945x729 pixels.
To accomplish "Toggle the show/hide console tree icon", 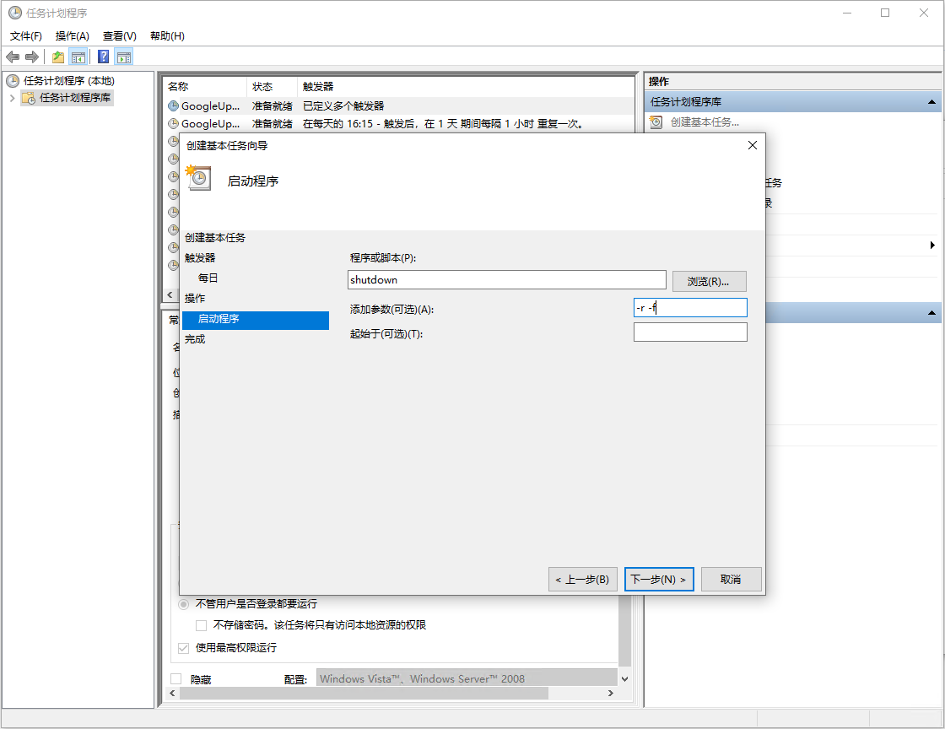I will click(x=78, y=57).
